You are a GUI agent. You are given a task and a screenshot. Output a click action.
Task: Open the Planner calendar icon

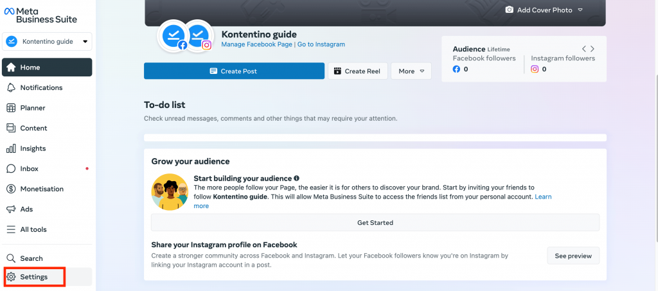click(x=11, y=108)
